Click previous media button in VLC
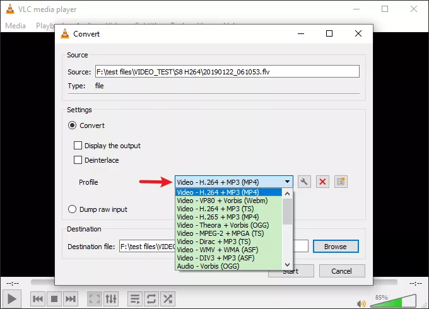This screenshot has height=309, width=429. coord(38,299)
